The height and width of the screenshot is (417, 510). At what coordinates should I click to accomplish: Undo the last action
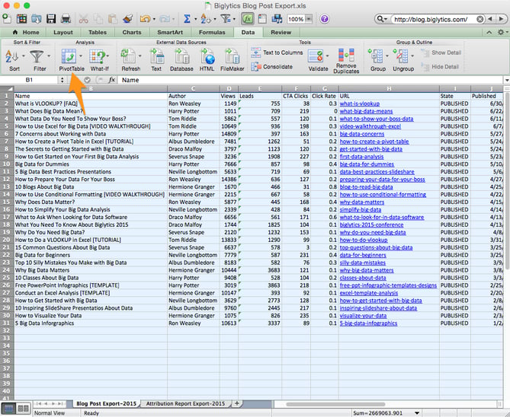[x=145, y=19]
